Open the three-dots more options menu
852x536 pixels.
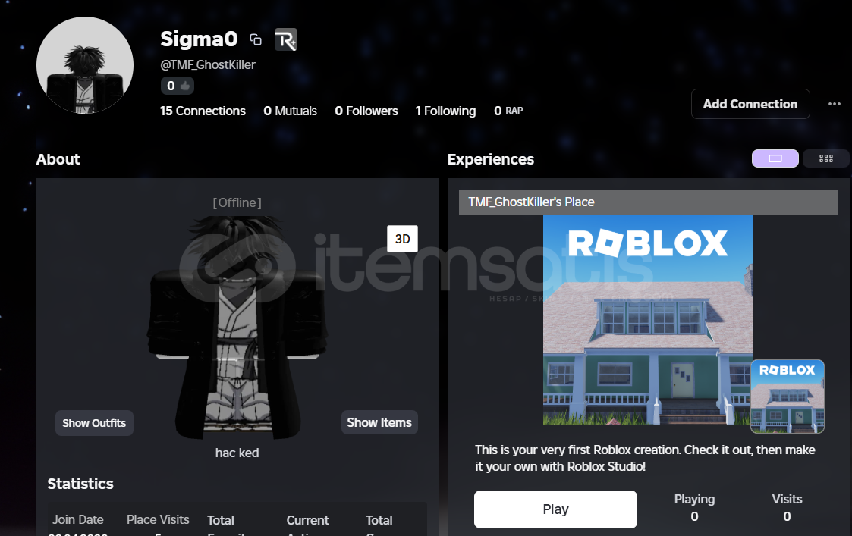click(x=834, y=104)
